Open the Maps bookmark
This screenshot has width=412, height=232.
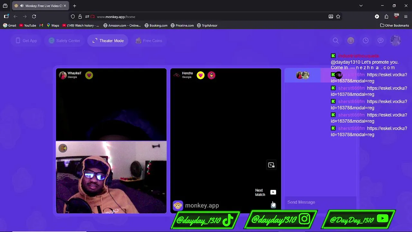coord(53,25)
